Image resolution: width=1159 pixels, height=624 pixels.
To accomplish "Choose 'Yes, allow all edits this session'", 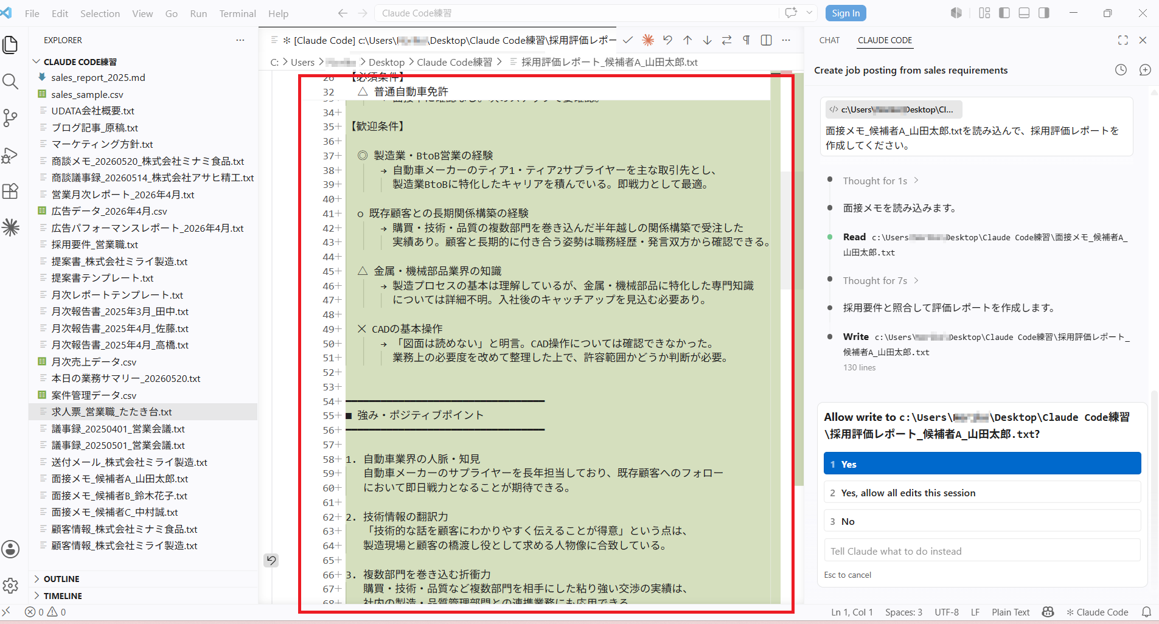I will pos(982,493).
